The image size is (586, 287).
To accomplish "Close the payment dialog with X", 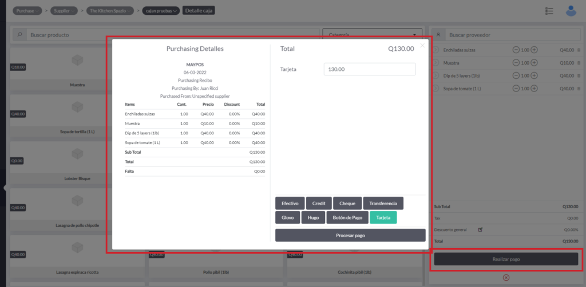I will point(422,45).
